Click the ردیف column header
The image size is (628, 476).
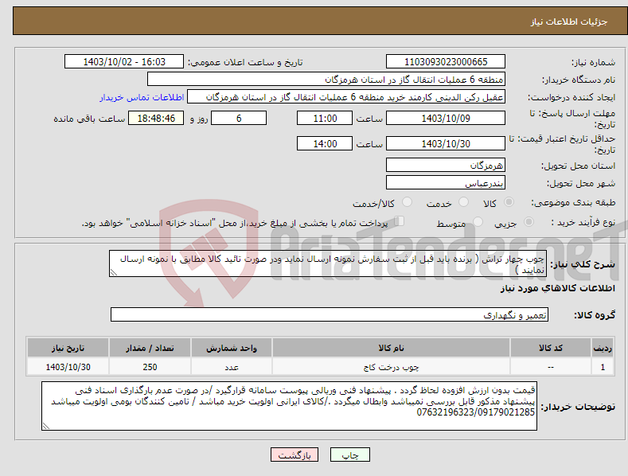pyautogui.click(x=603, y=348)
